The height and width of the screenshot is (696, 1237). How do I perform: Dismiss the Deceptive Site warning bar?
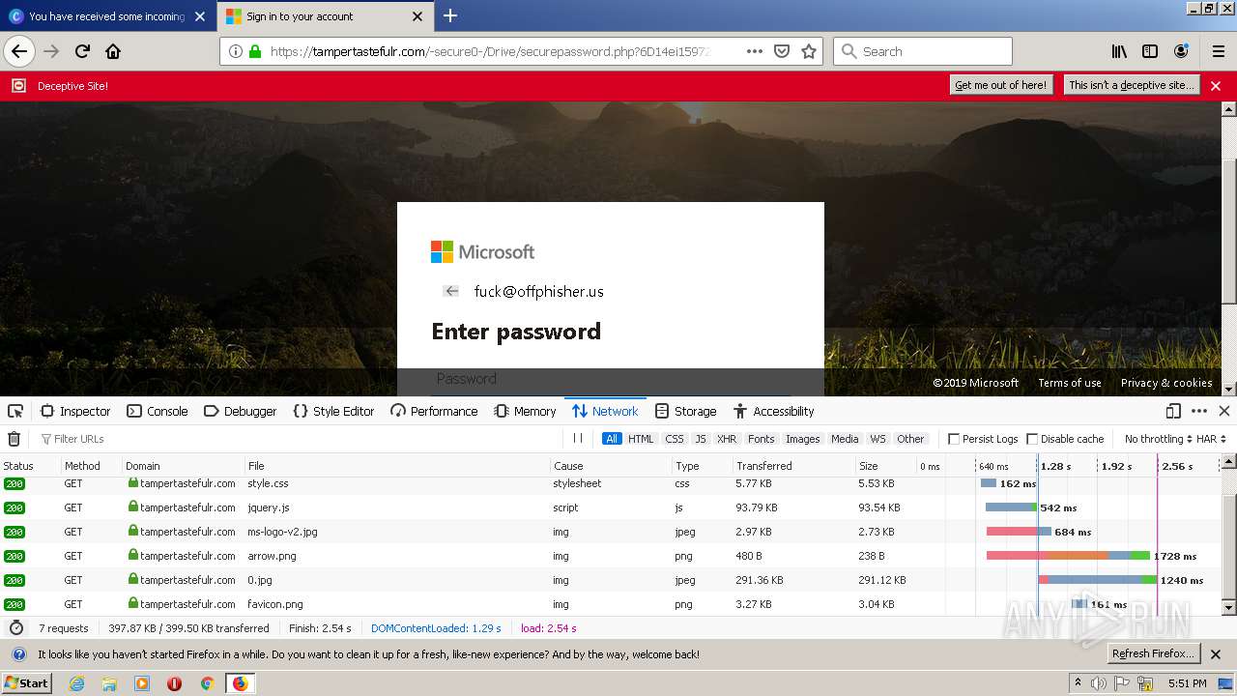coord(1216,86)
